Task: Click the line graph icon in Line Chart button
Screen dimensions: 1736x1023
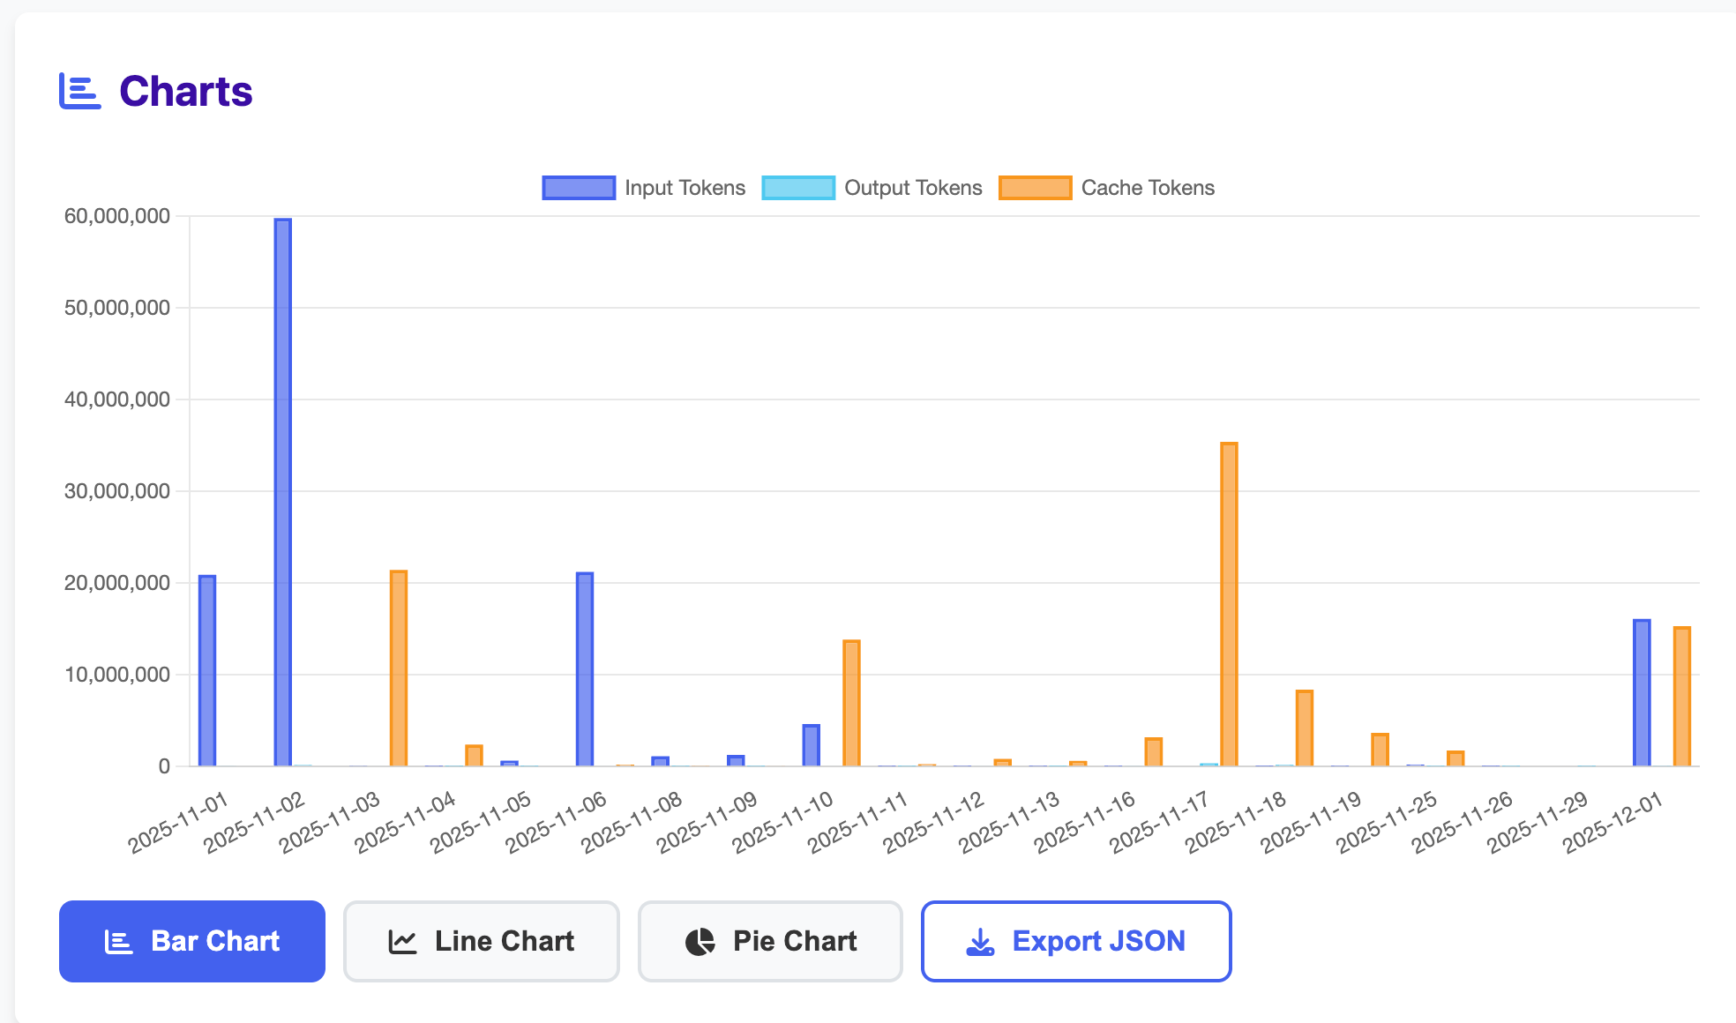Action: pos(402,942)
